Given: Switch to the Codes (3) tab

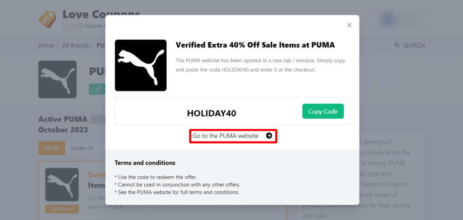Looking at the screenshot, I should pyautogui.click(x=82, y=148).
